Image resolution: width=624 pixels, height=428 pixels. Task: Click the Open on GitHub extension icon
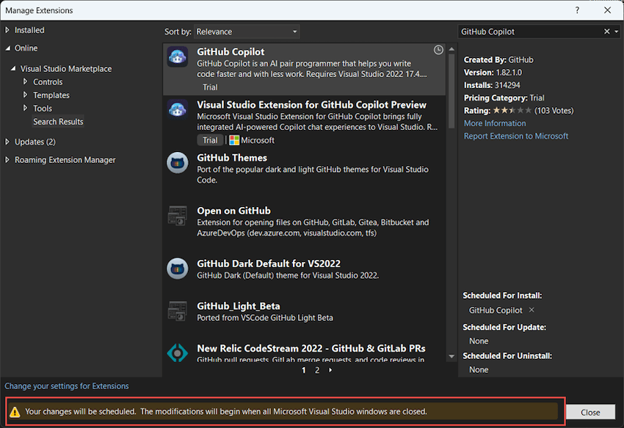(x=178, y=216)
